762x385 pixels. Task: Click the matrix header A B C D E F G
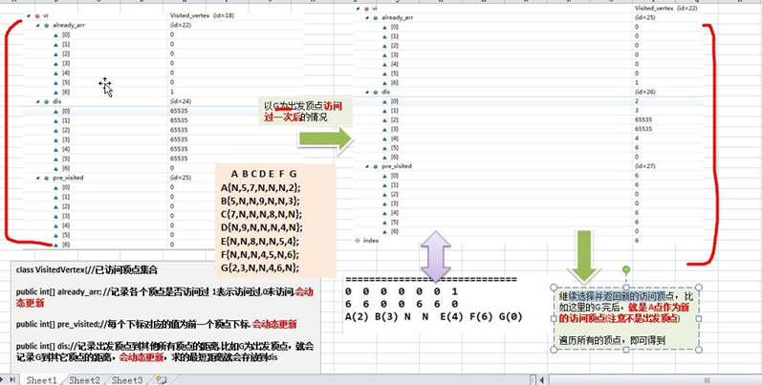tap(264, 174)
